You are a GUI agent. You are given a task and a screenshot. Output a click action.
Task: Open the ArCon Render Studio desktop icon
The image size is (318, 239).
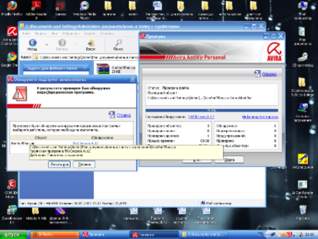click(x=303, y=189)
